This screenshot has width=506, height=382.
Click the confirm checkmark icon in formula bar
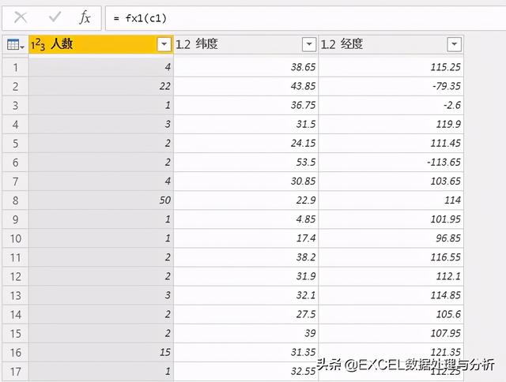pos(55,17)
